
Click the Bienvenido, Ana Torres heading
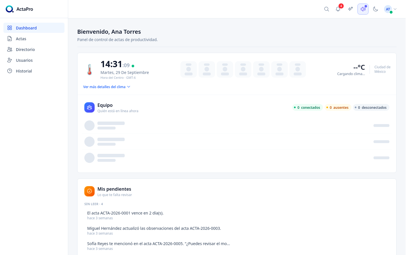pyautogui.click(x=109, y=32)
